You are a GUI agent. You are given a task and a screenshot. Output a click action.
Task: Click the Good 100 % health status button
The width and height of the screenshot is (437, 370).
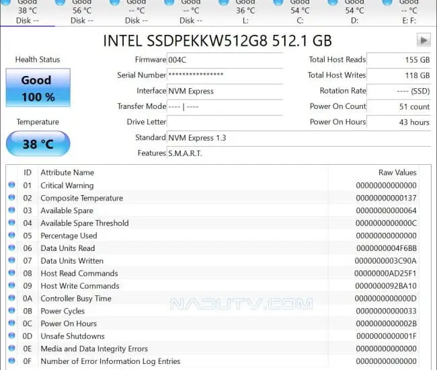click(38, 88)
